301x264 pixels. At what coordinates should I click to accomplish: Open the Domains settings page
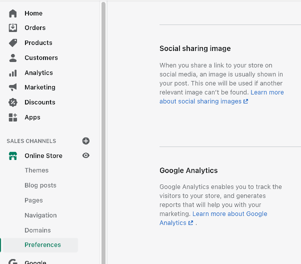[37, 230]
